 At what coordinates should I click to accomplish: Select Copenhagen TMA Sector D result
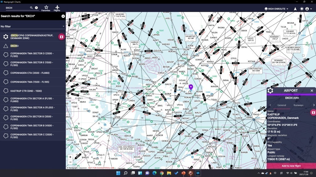[x=33, y=55]
